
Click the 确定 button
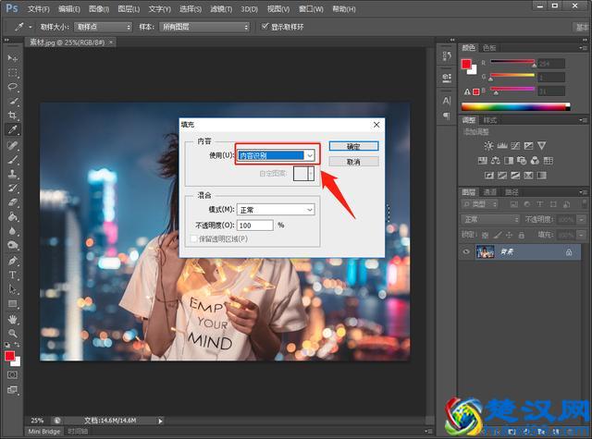(x=352, y=146)
